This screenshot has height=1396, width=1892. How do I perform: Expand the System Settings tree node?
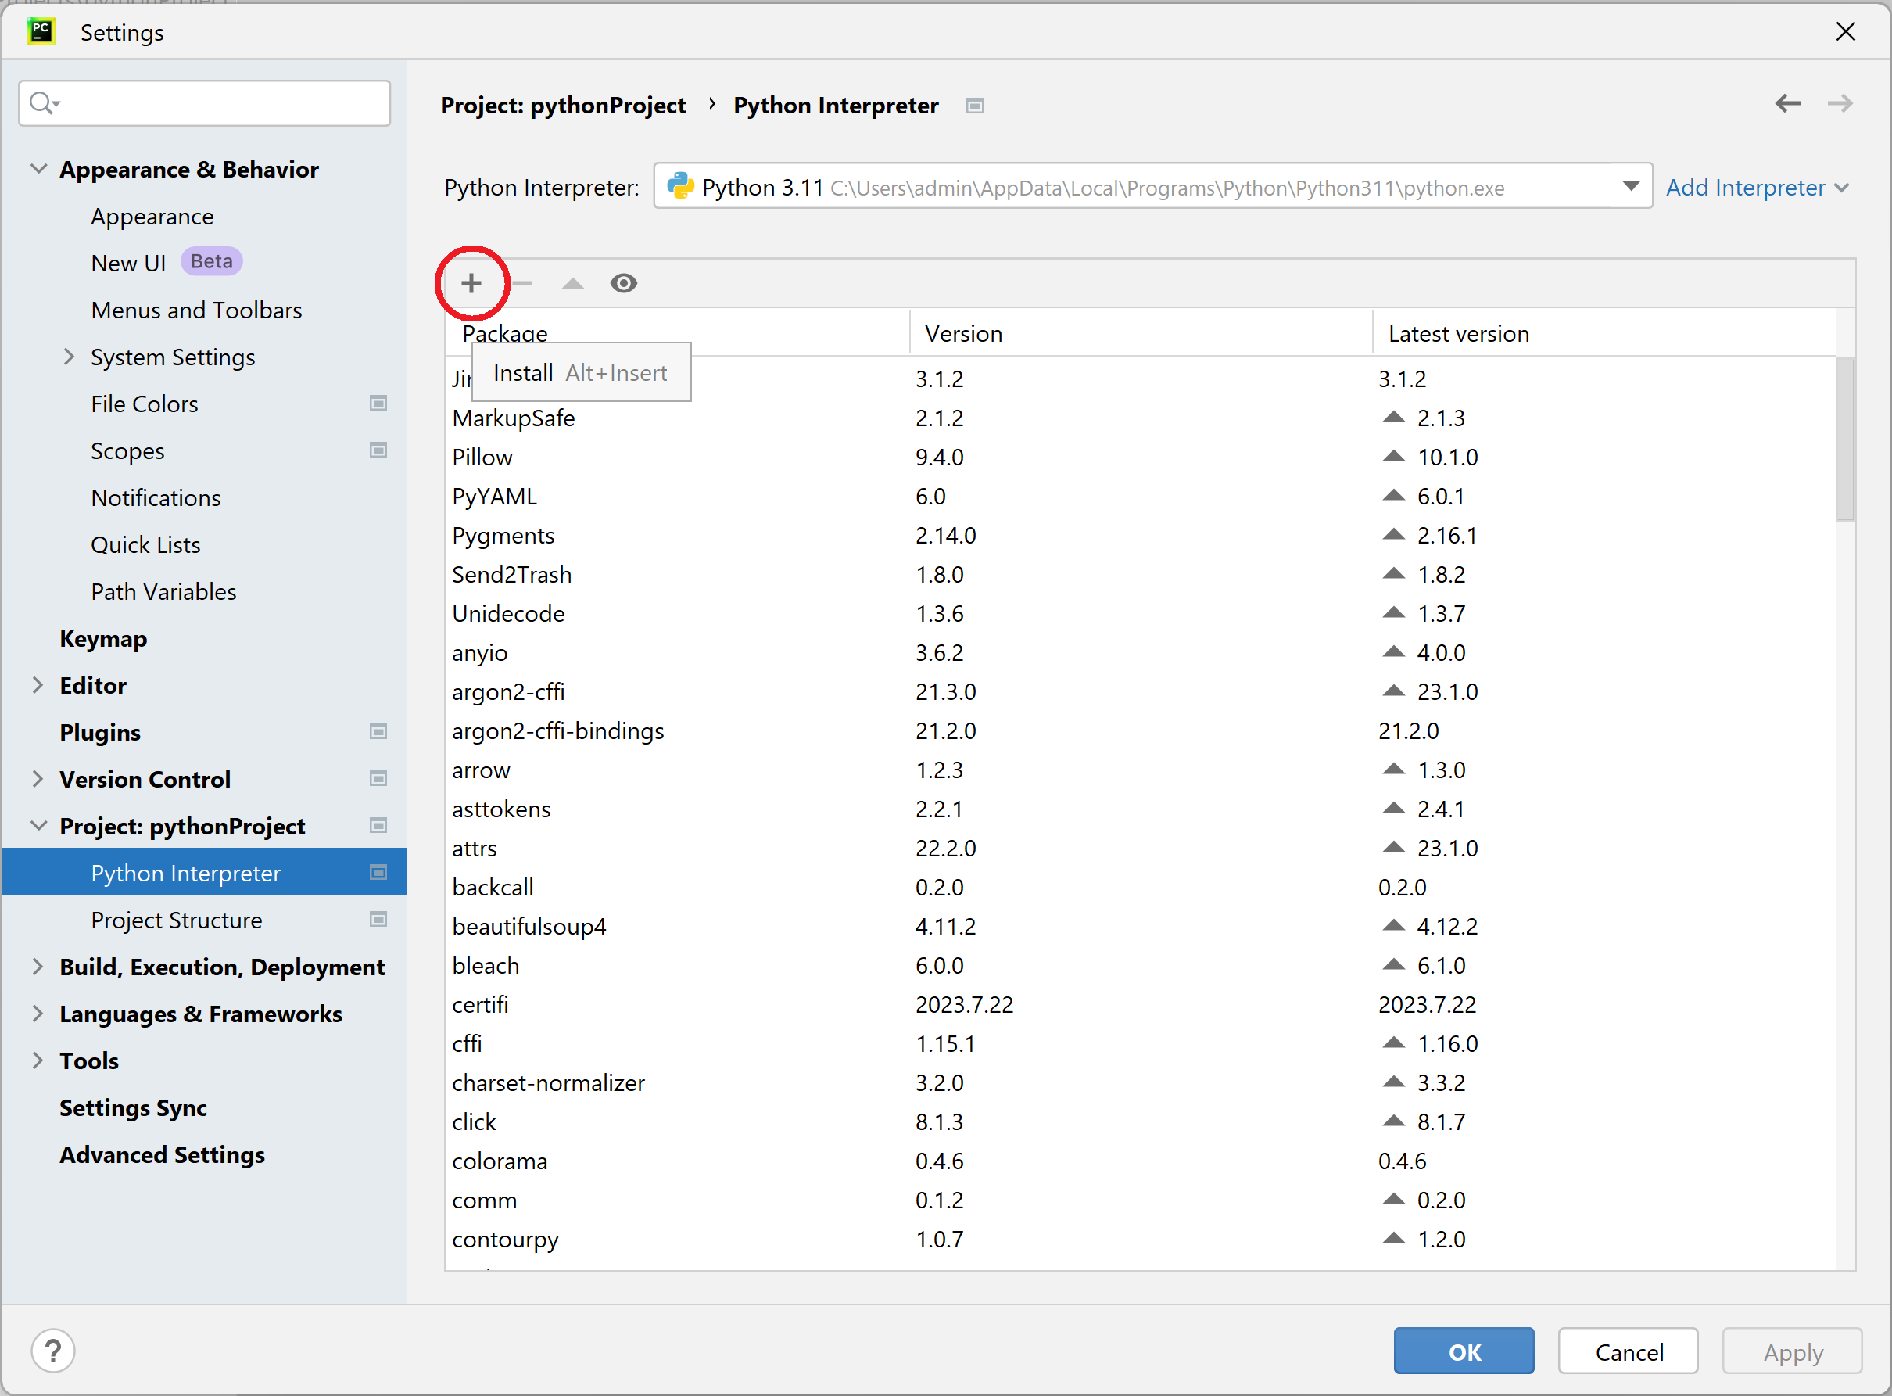click(70, 357)
